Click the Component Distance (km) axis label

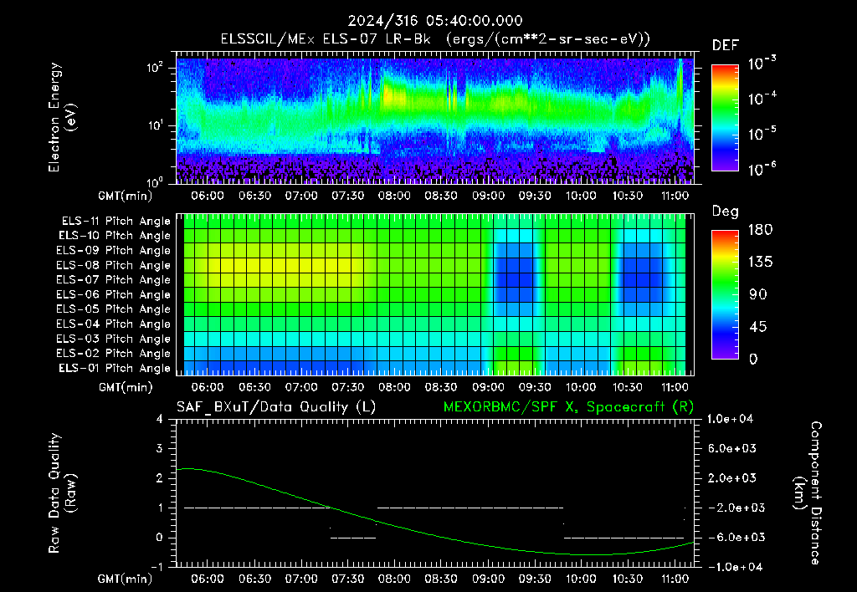point(808,493)
